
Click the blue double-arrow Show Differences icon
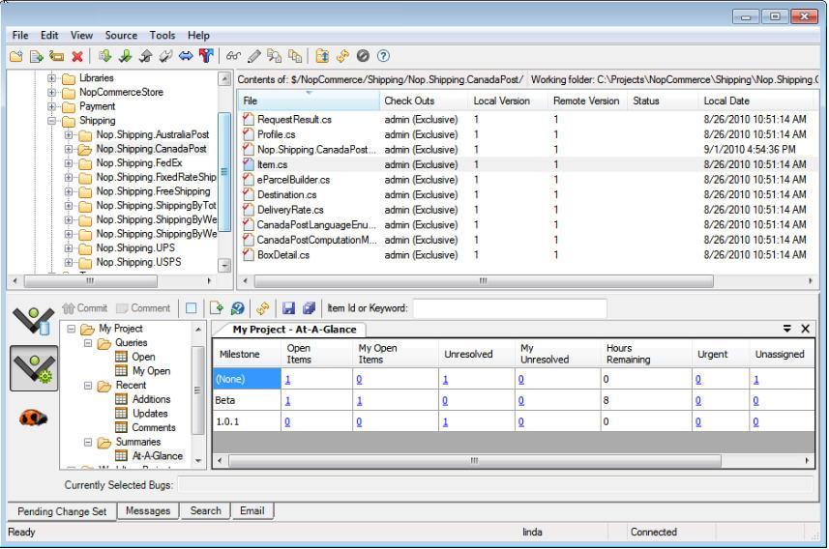click(x=186, y=55)
